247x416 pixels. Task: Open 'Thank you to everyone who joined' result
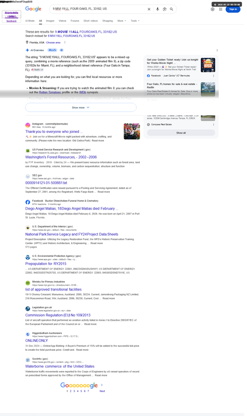(x=54, y=131)
